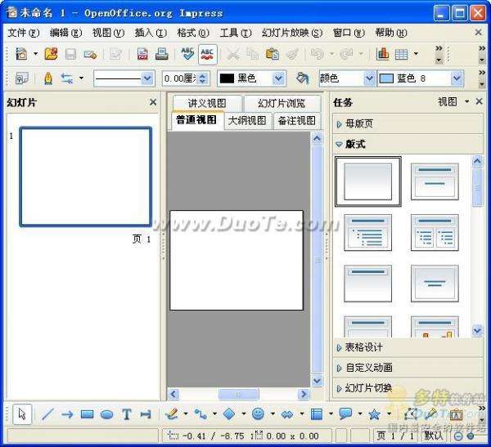The image size is (491, 447).
Task: Open the 蓝色 8 fill color dropdown
Action: (x=457, y=78)
